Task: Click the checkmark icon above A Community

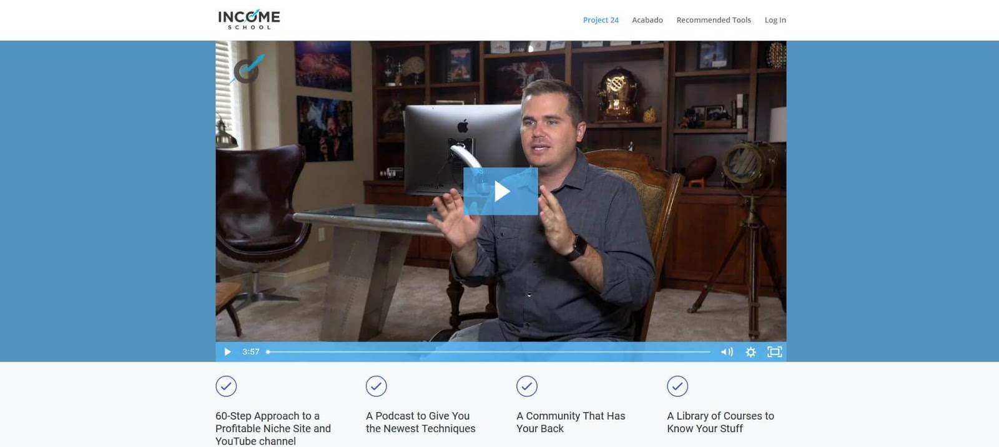Action: (x=527, y=386)
